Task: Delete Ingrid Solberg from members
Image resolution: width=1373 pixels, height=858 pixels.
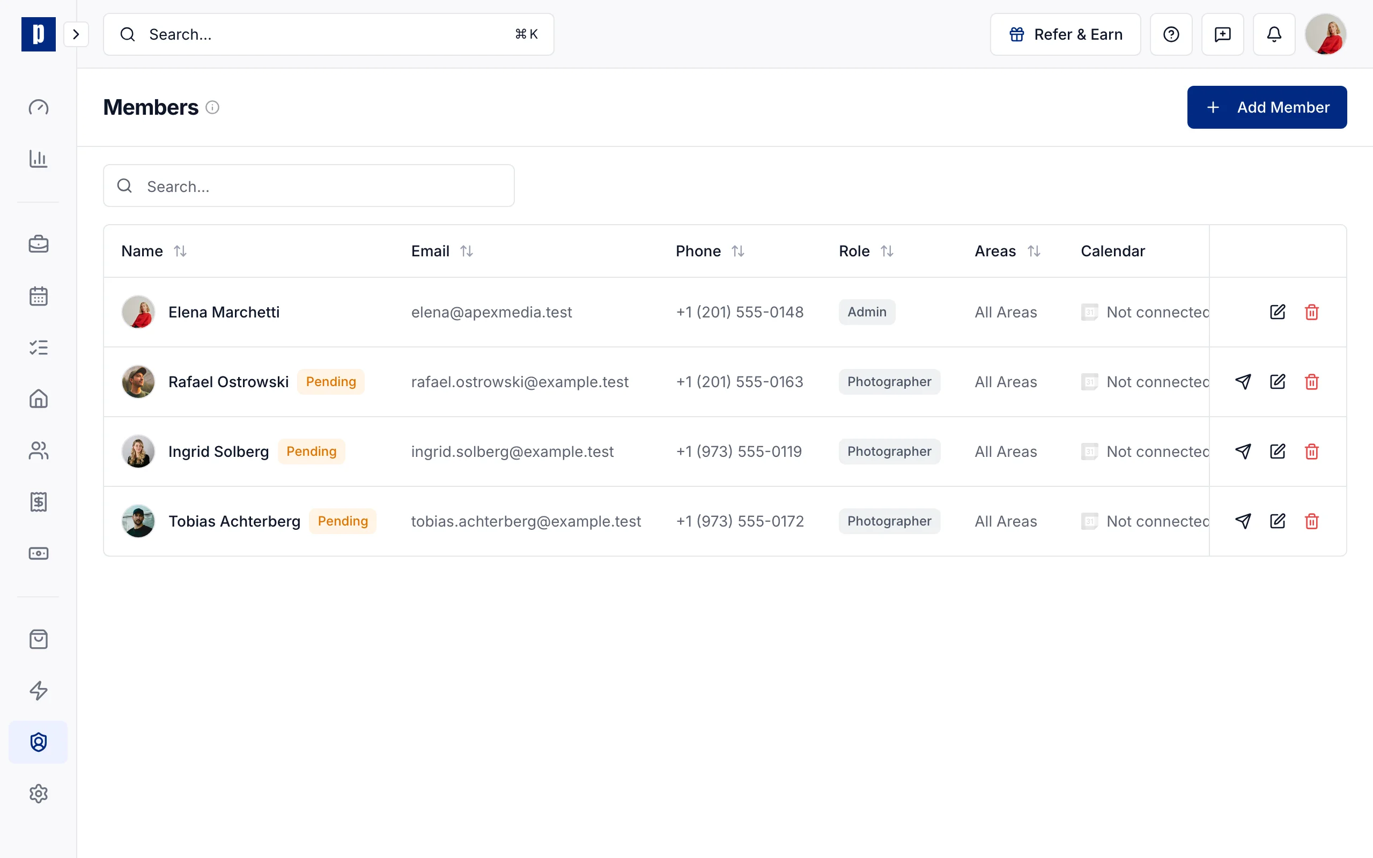Action: (1312, 452)
